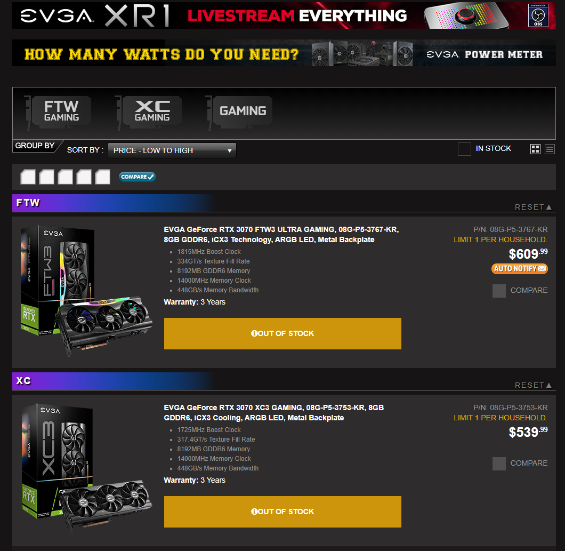Switch to grid view layout icon
This screenshot has width=565, height=551.
(x=535, y=149)
